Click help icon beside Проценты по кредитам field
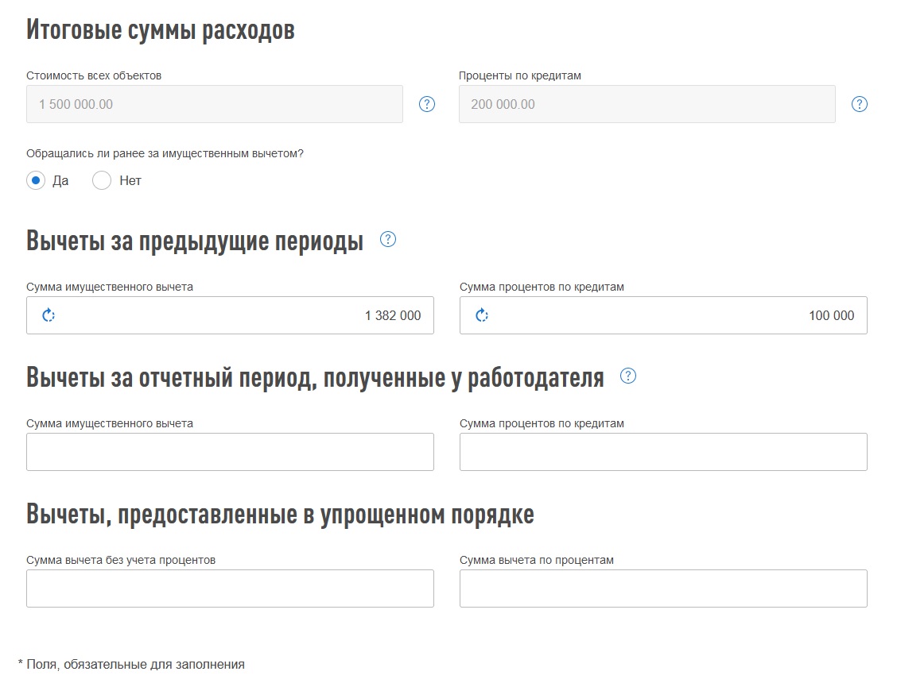 (x=860, y=104)
